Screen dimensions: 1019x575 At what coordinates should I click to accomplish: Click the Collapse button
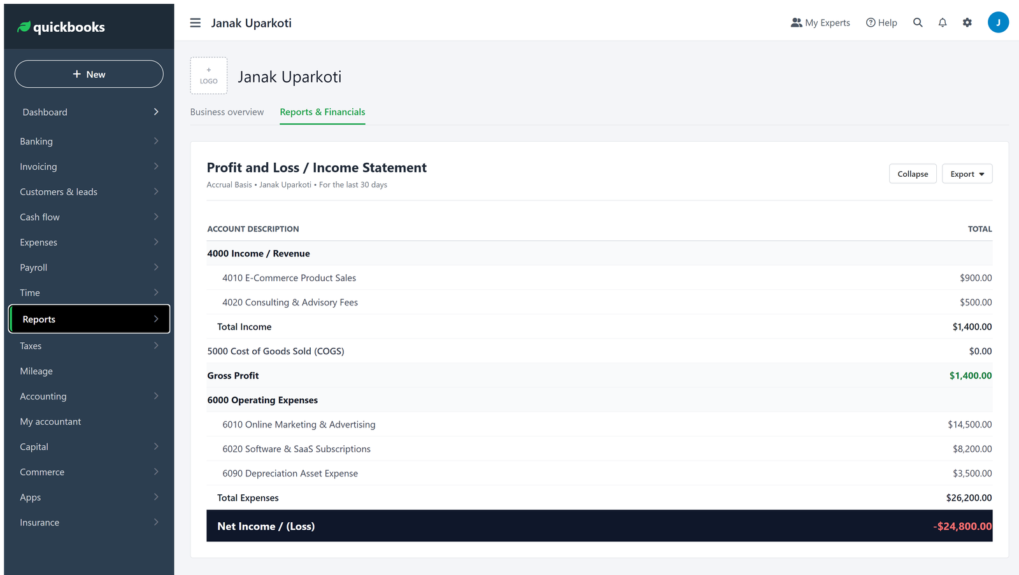[x=913, y=174]
